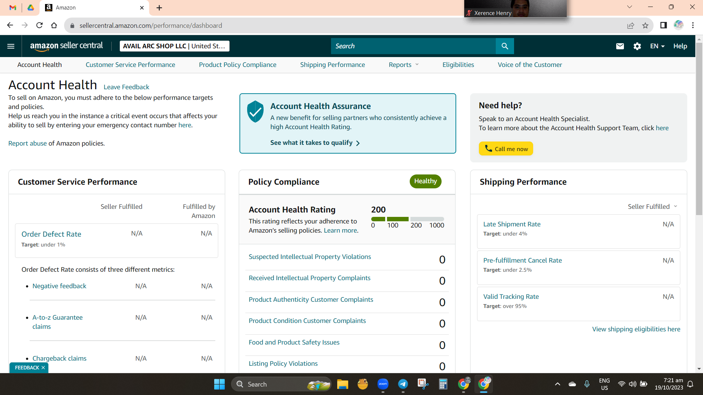Switch to the Account Health tab
The image size is (703, 395).
pyautogui.click(x=40, y=65)
